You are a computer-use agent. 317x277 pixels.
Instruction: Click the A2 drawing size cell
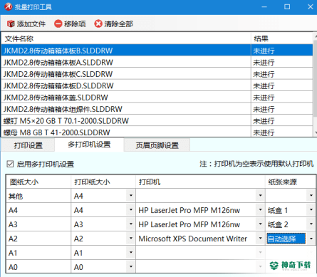point(38,239)
